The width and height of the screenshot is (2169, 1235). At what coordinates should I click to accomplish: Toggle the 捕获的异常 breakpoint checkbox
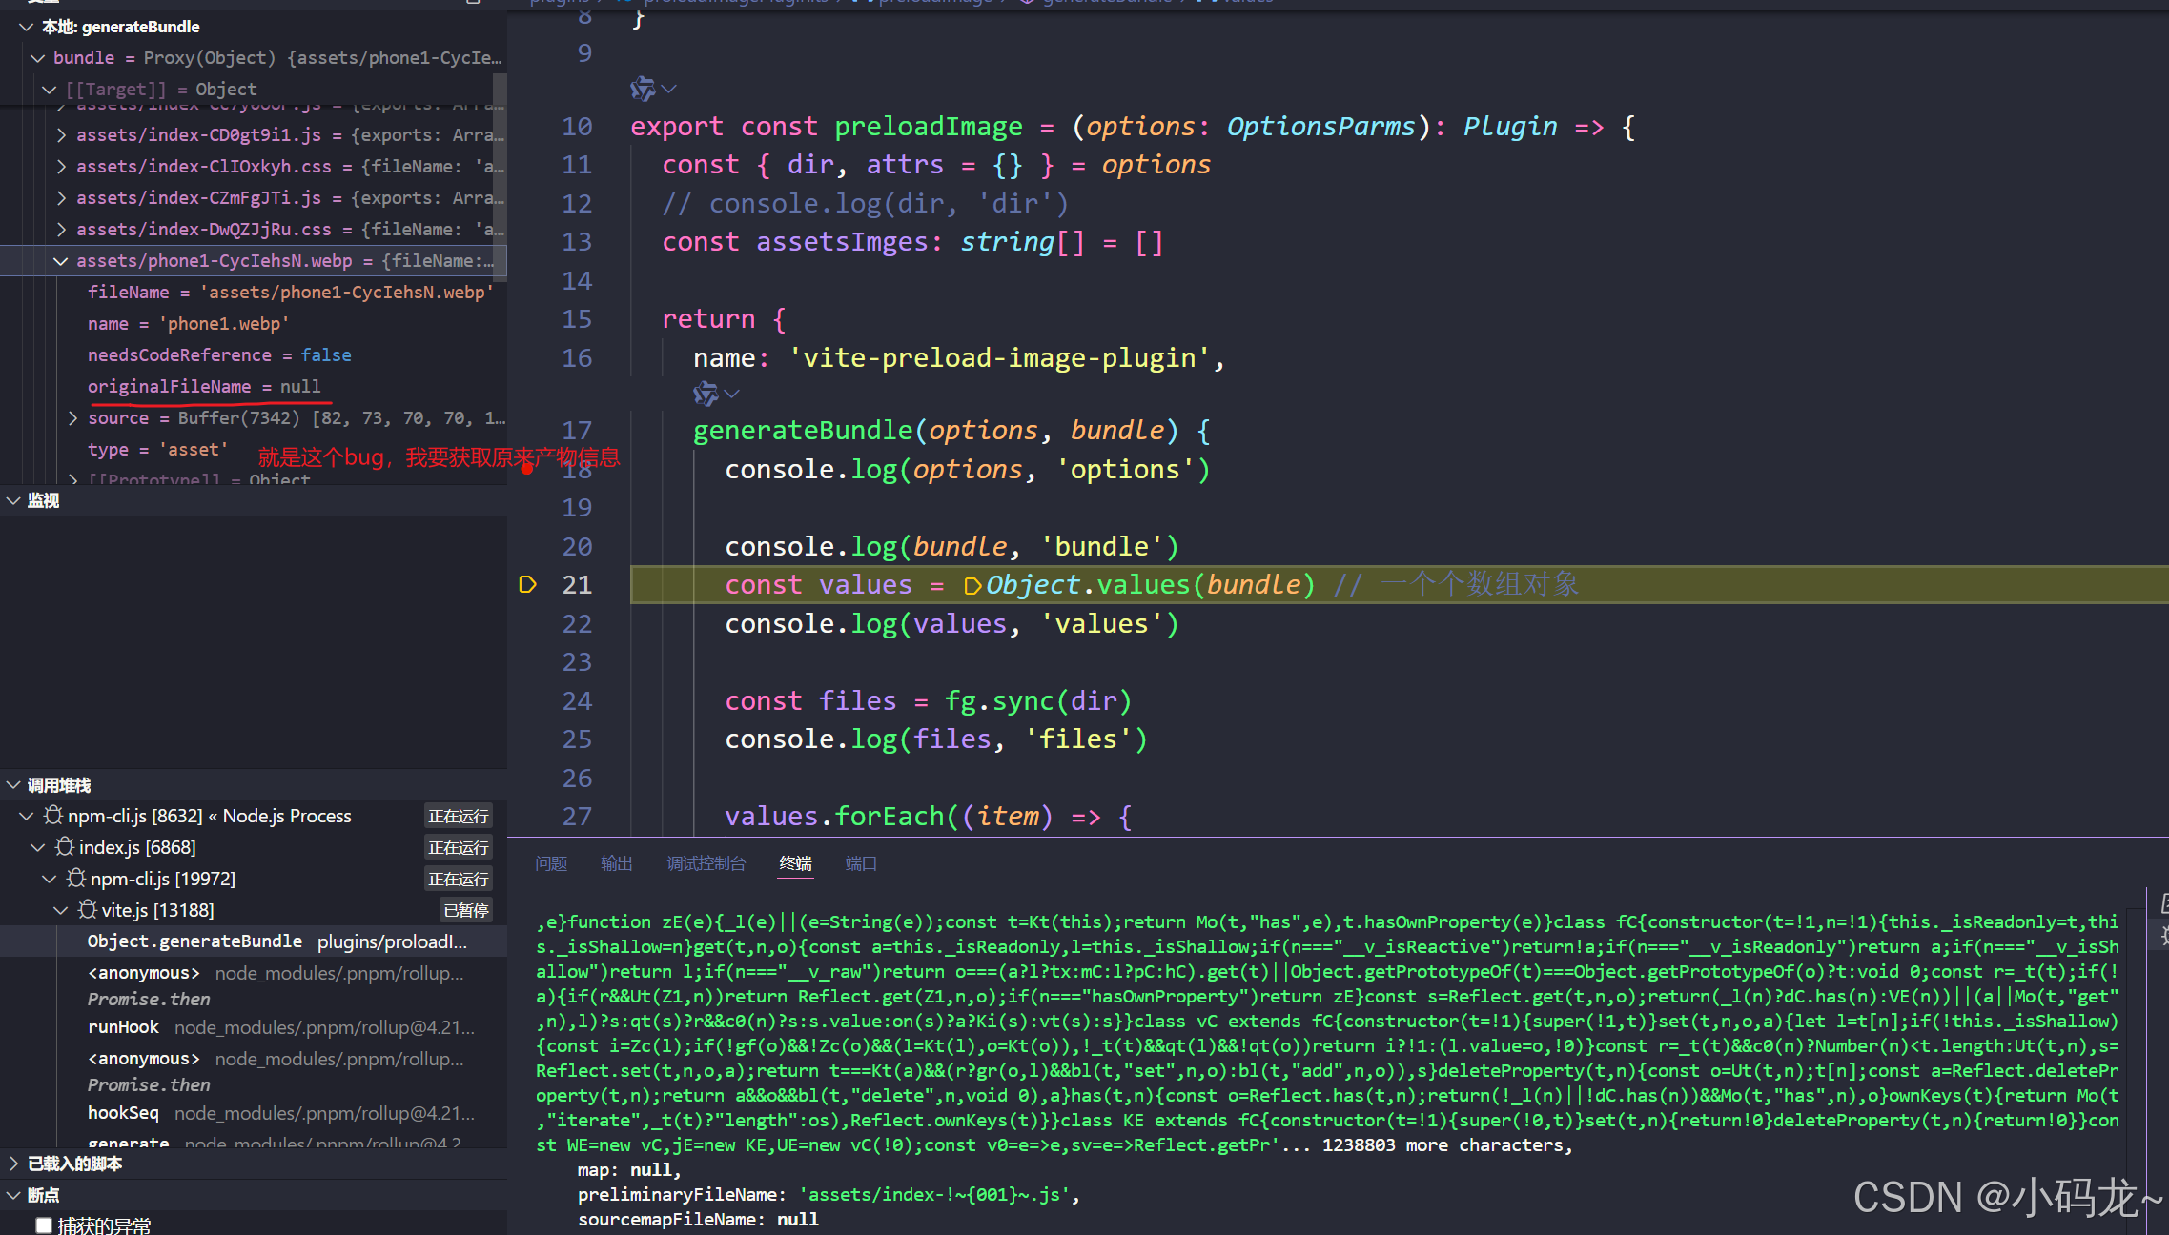(44, 1225)
